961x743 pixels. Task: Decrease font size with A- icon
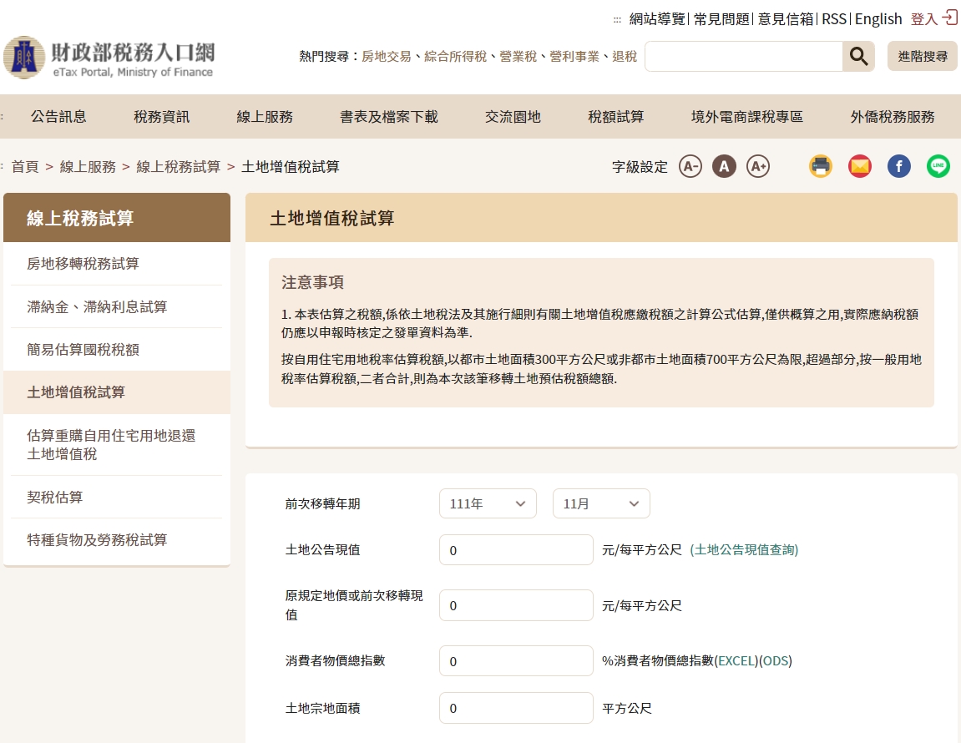[690, 166]
